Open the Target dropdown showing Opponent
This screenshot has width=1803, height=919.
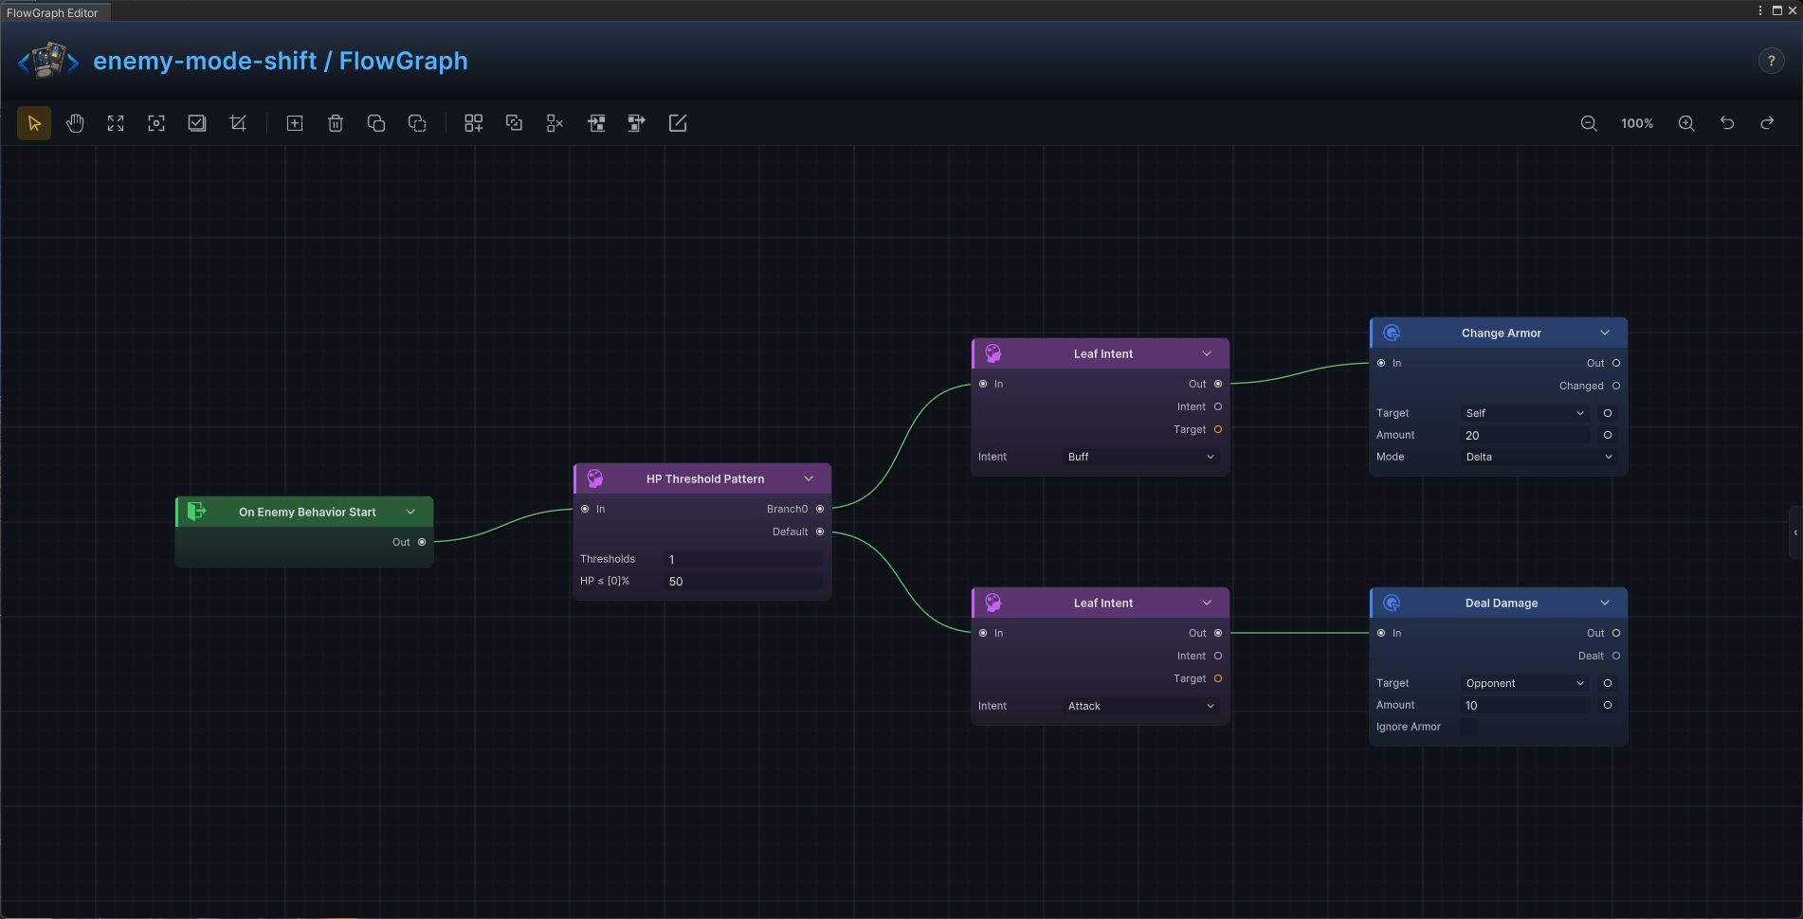pos(1525,683)
